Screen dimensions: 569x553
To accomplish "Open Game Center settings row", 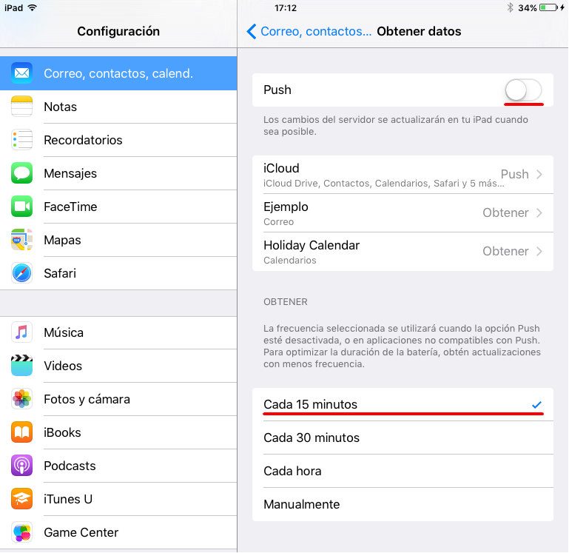I will point(118,532).
